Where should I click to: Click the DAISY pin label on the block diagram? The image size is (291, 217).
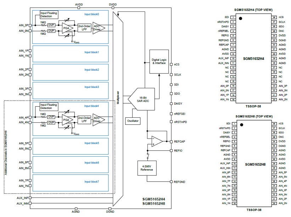point(178,104)
